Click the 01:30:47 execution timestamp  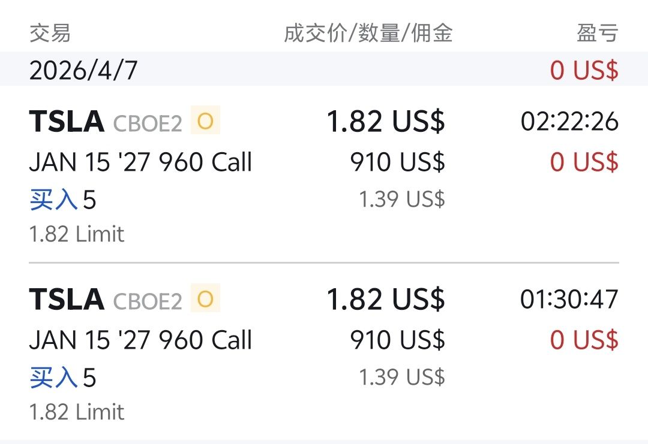tap(569, 300)
